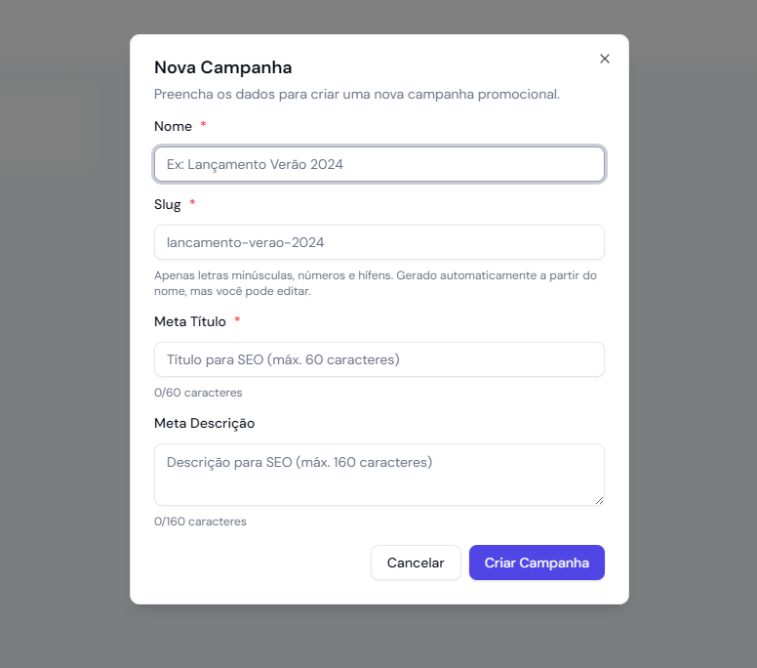Click the Meta Descrição label
This screenshot has height=668, width=757.
[204, 423]
